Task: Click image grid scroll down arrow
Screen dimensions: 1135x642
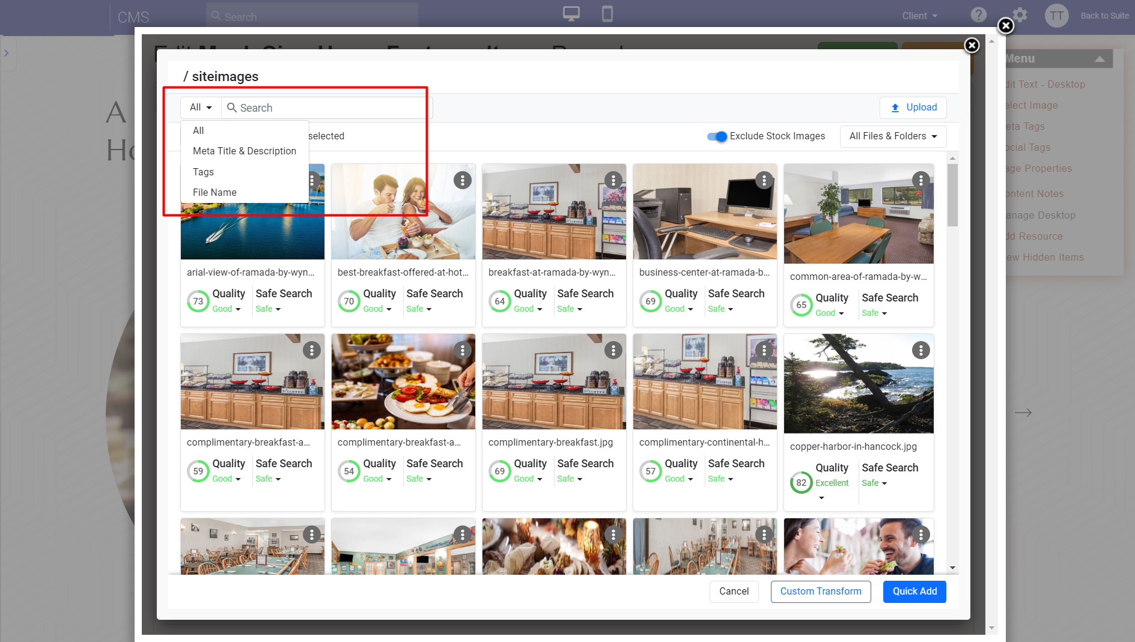Action: [x=952, y=568]
